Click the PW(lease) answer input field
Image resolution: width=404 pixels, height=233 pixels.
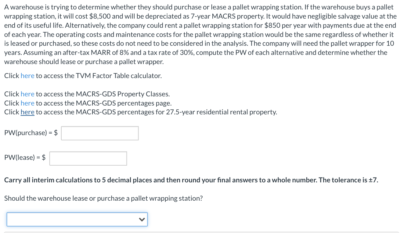point(88,158)
